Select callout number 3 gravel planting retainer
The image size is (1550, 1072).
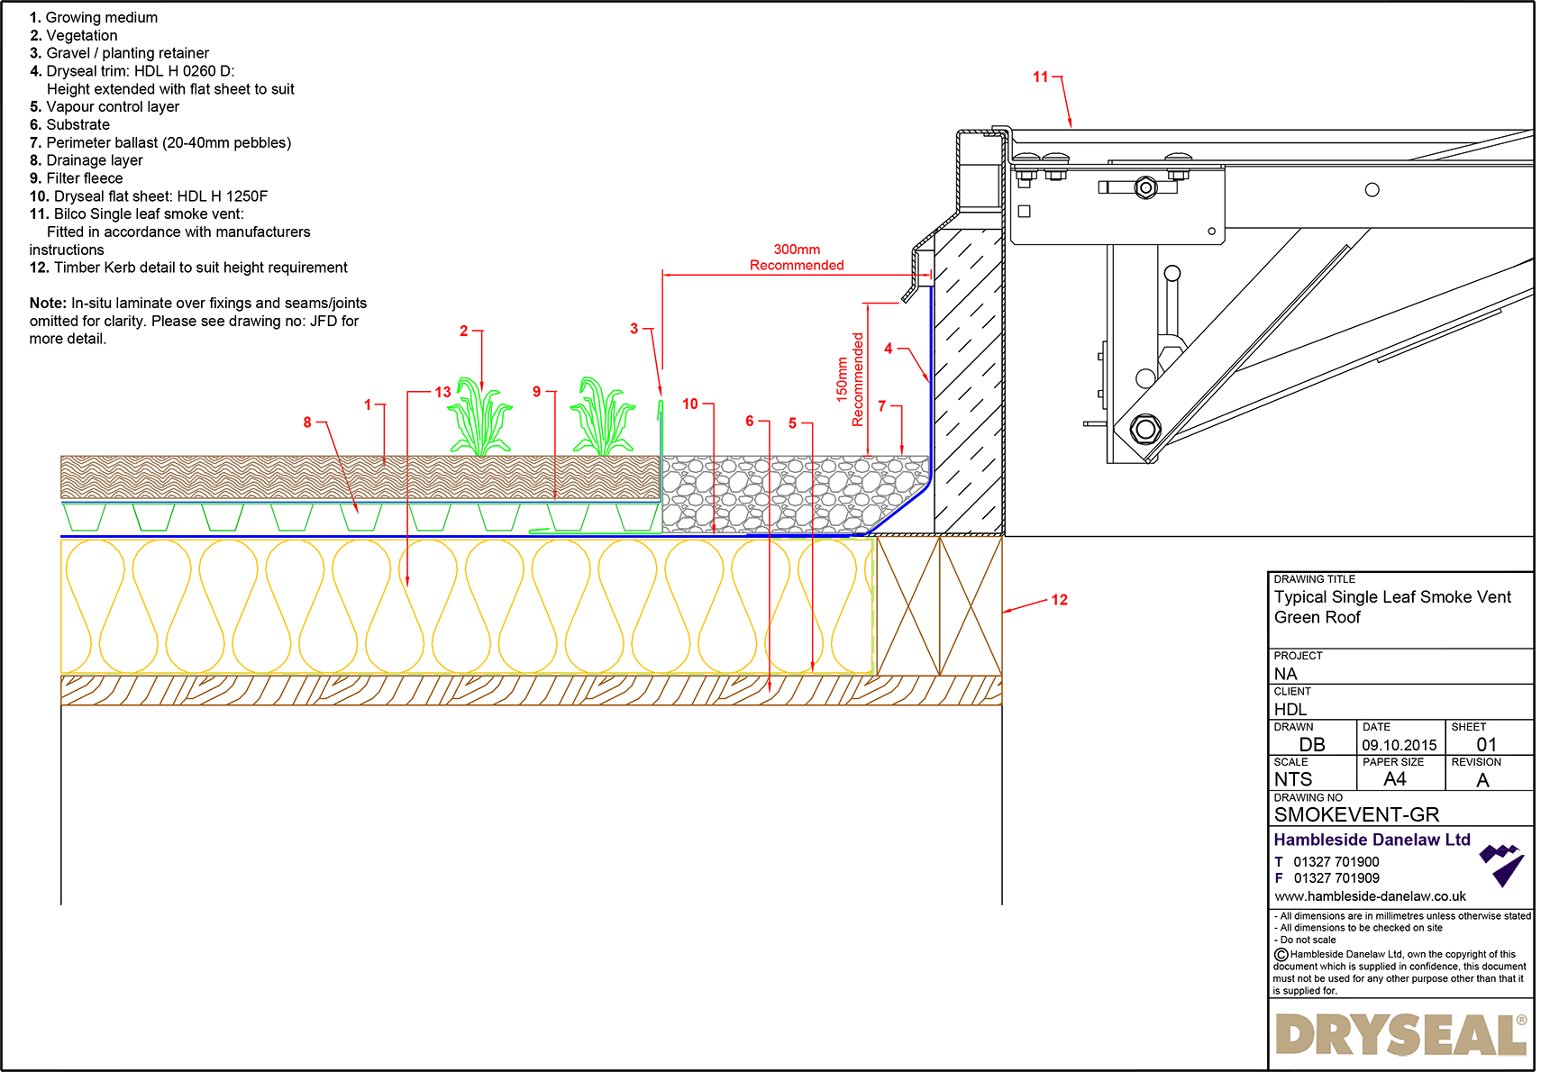pyautogui.click(x=634, y=329)
